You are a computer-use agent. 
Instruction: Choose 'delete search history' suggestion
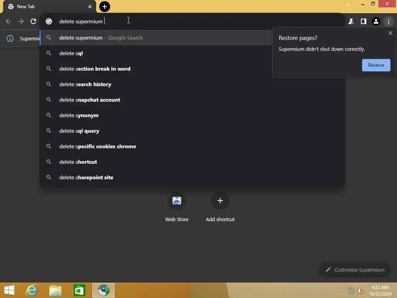click(192, 84)
